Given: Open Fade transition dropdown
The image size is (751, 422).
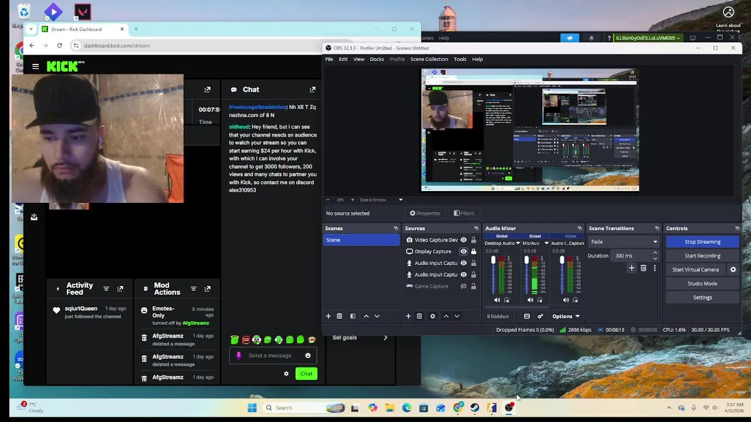Looking at the screenshot, I should point(624,242).
